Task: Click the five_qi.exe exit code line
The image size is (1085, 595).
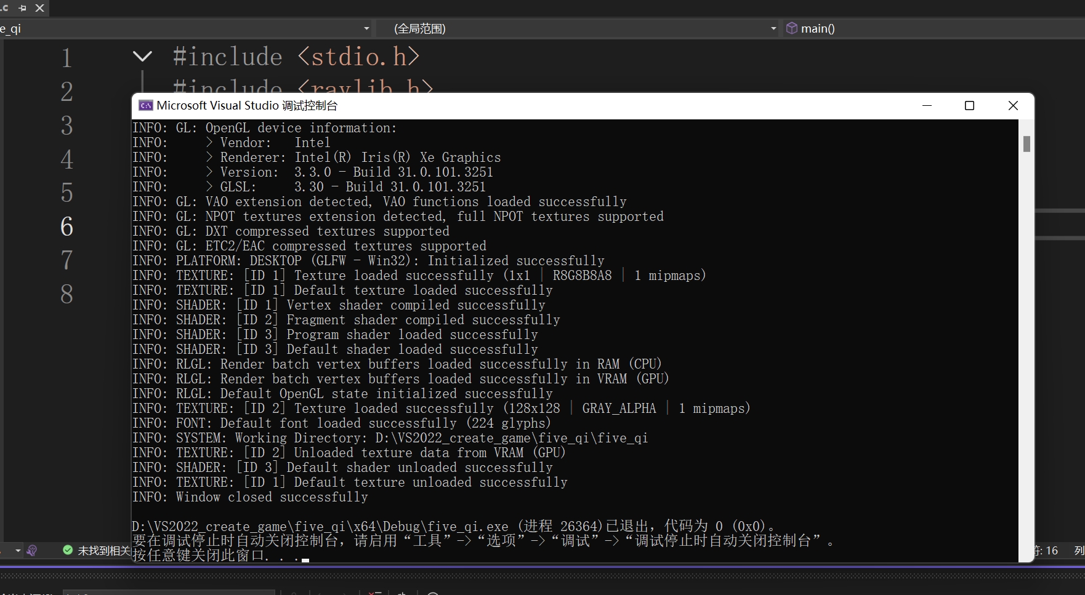Action: coord(454,527)
